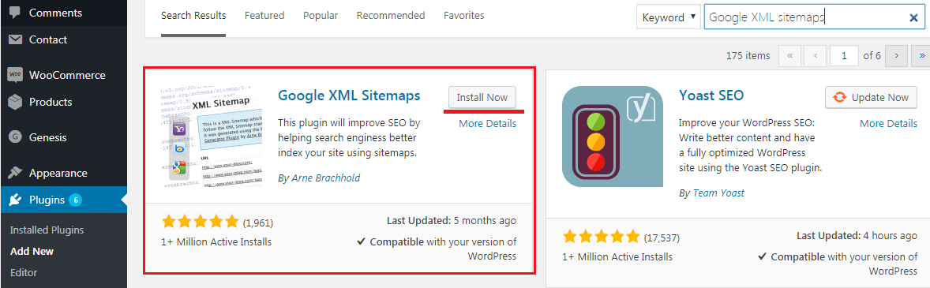Click the Contact envelope icon
The width and height of the screenshot is (930, 288).
click(16, 40)
